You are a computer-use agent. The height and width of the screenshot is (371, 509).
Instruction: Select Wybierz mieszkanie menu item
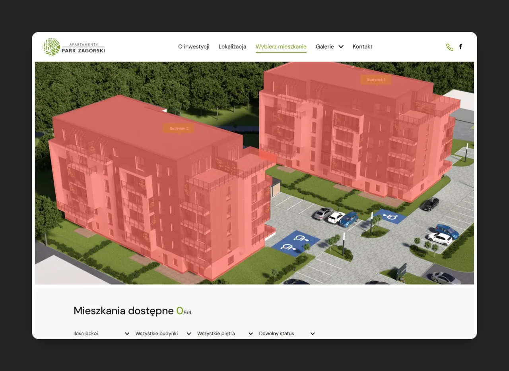(281, 46)
